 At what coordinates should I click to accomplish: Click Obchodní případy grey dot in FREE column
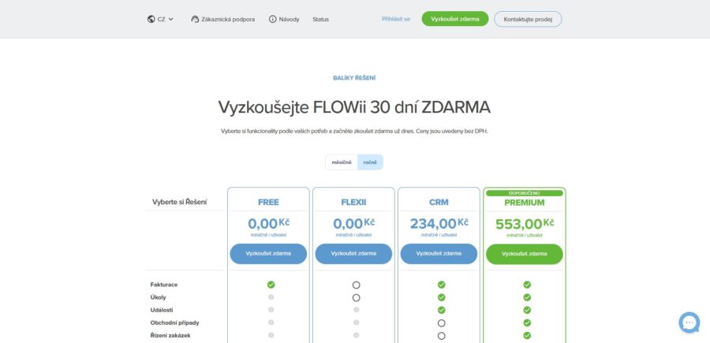[271, 322]
